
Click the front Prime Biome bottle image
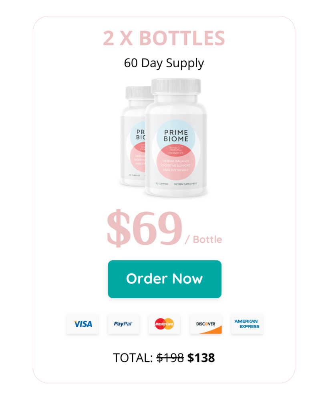[x=176, y=138]
